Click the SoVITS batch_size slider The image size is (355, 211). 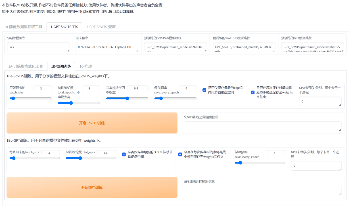(x=31, y=99)
